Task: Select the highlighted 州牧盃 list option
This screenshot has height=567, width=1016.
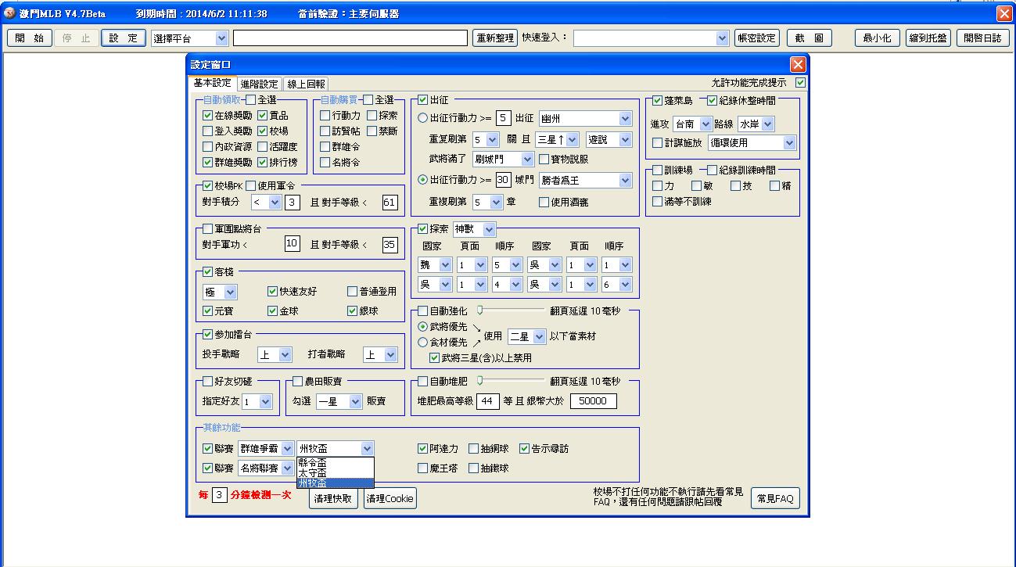Action: 336,483
